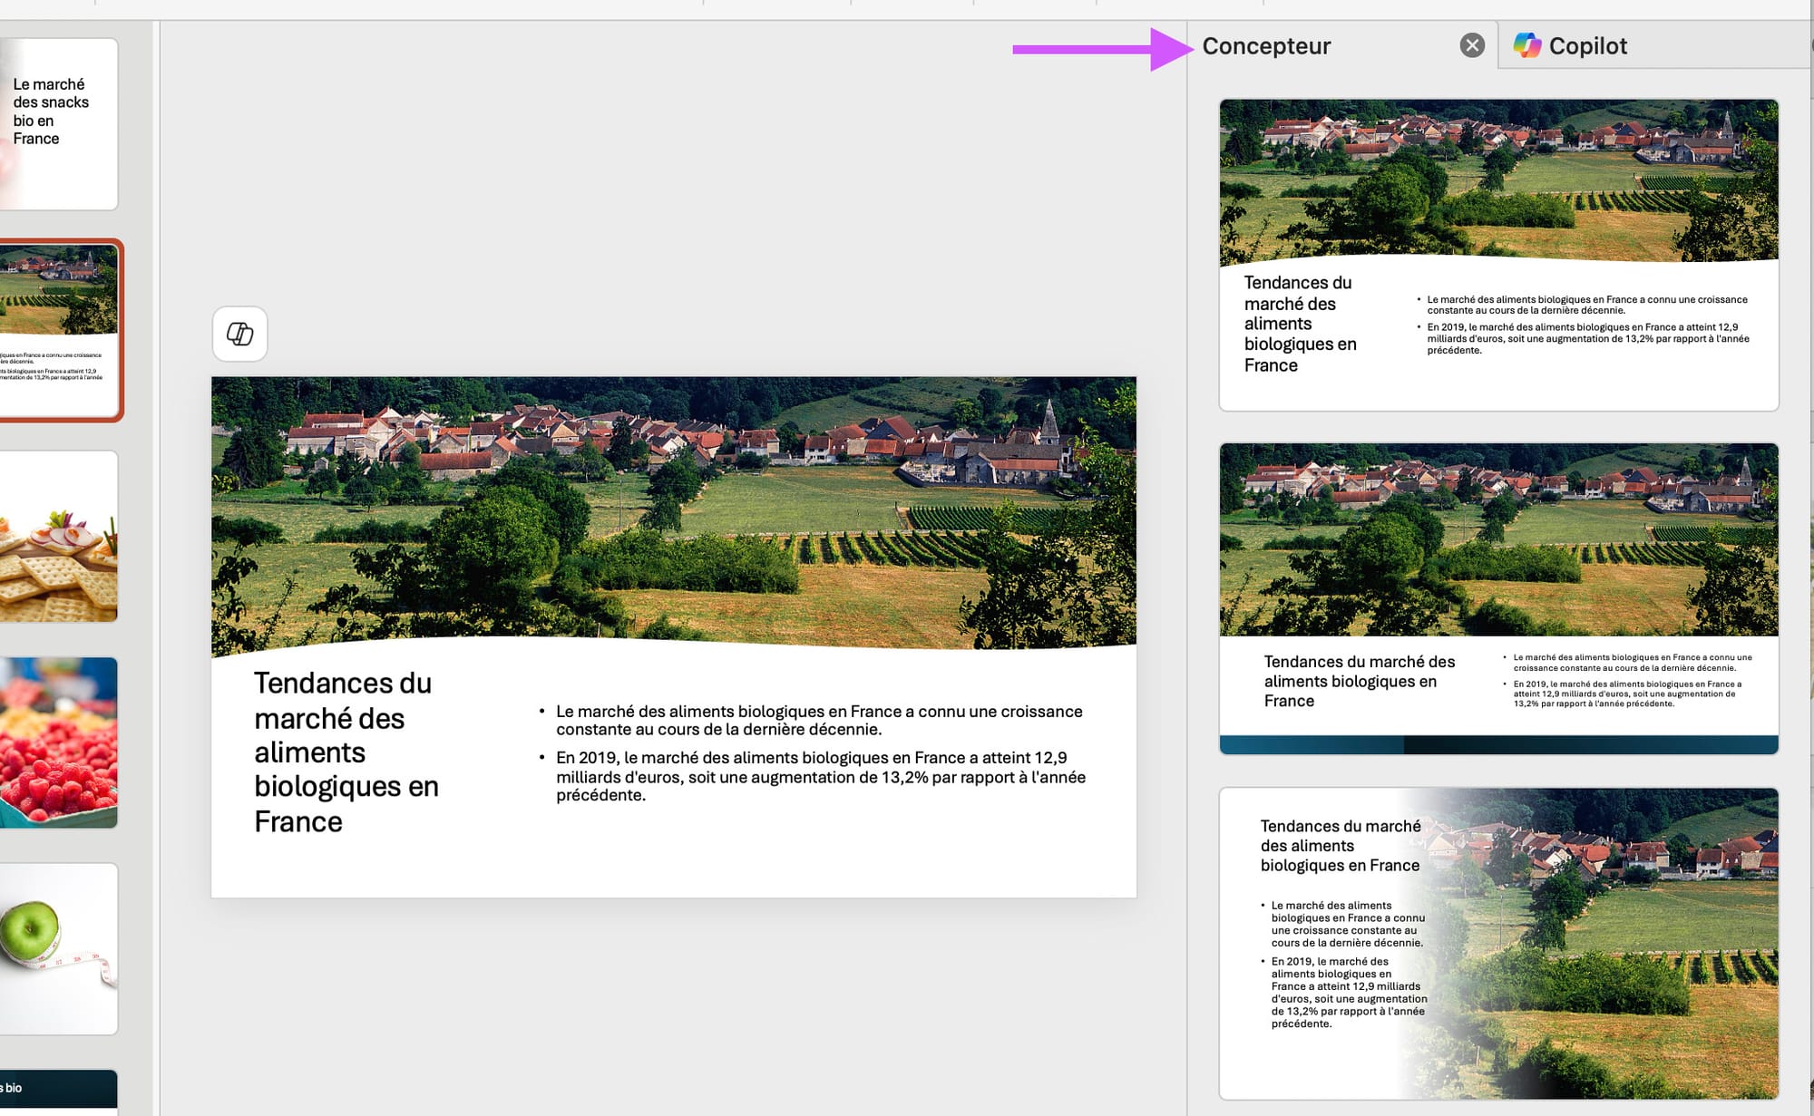Click the slide title 'Tendances du marché des aliments biologiques en France'
Viewport: 1814px width, 1116px height.
click(346, 752)
